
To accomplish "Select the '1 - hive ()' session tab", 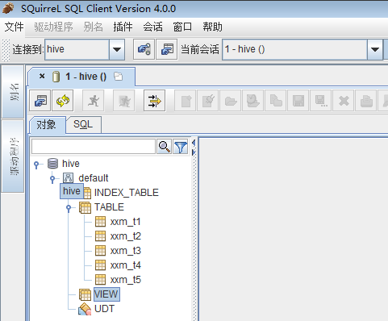I will [81, 77].
